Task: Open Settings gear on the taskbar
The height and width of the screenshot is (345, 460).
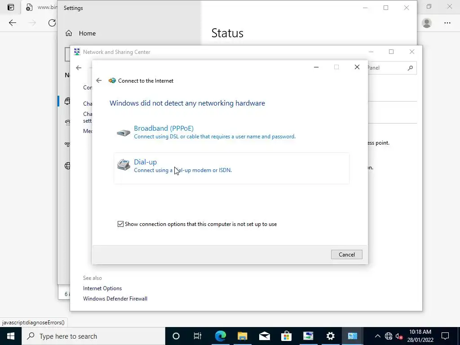Action: [x=330, y=336]
